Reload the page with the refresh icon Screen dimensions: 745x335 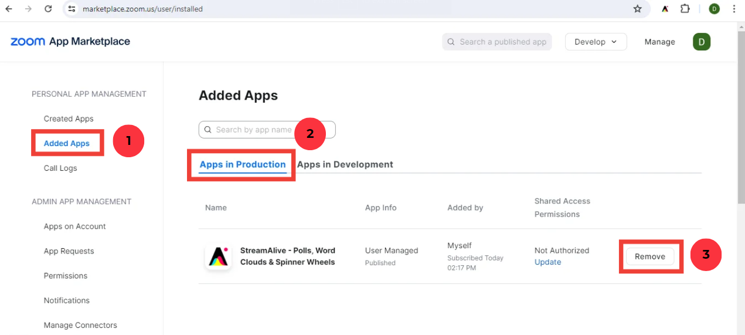click(48, 9)
